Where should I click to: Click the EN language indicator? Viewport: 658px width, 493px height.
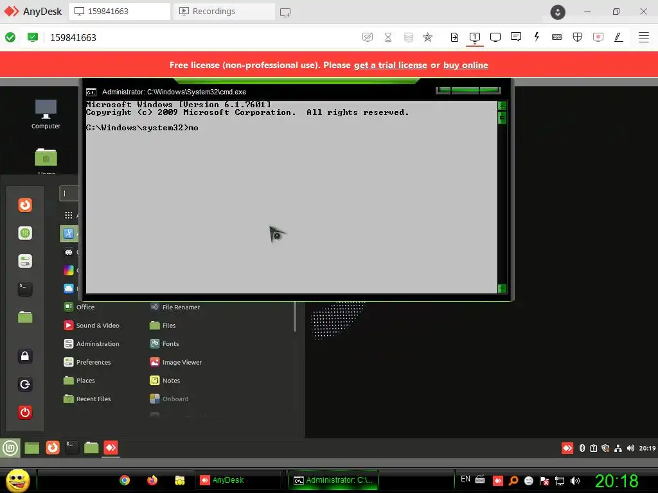coord(465,479)
